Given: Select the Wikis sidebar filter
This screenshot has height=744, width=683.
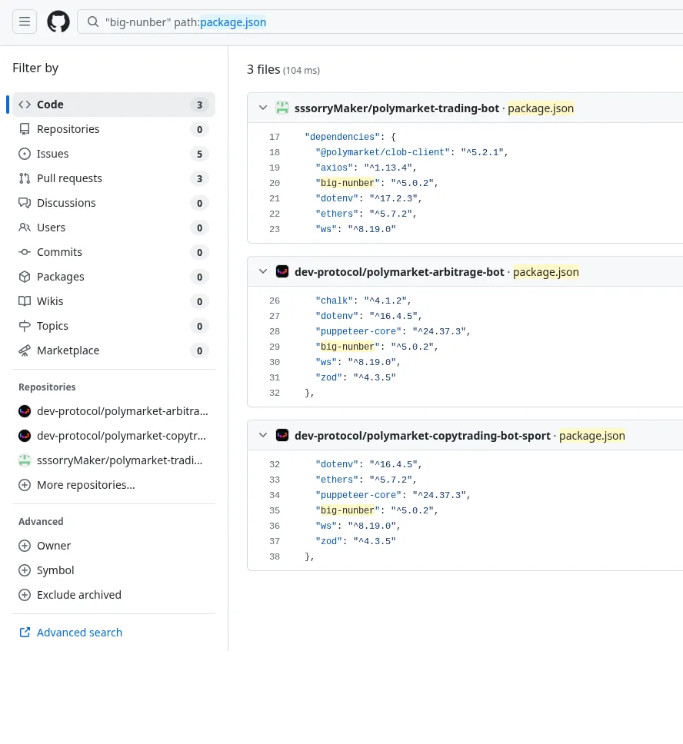Looking at the screenshot, I should tap(50, 301).
